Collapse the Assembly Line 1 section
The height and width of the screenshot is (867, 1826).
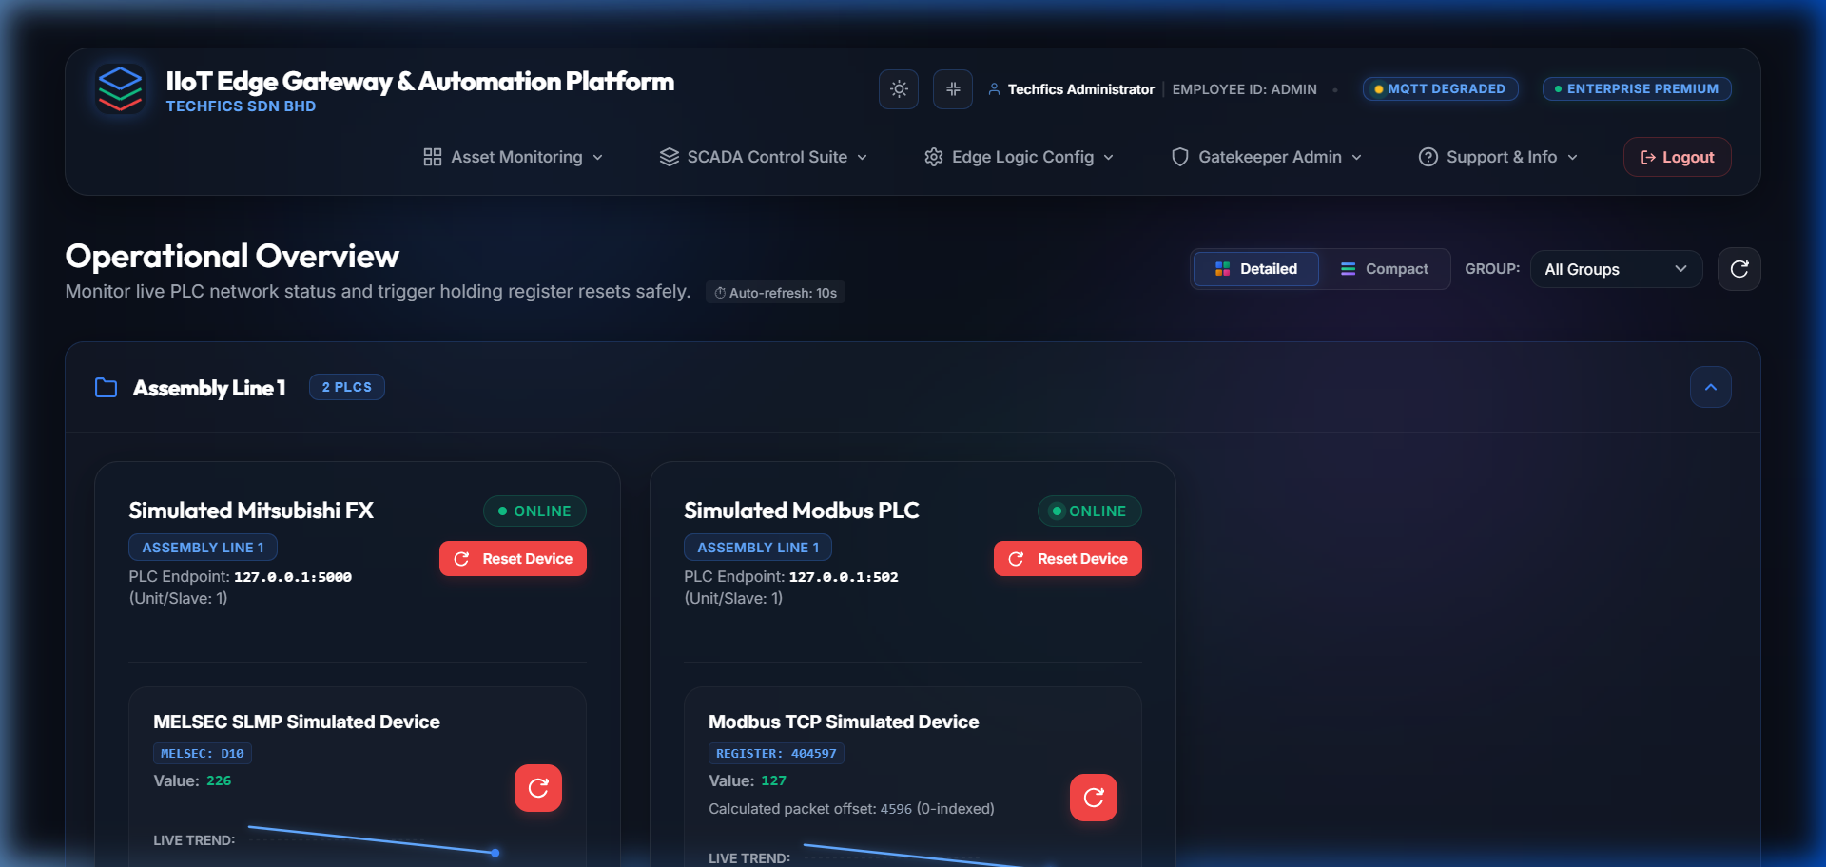point(1711,387)
